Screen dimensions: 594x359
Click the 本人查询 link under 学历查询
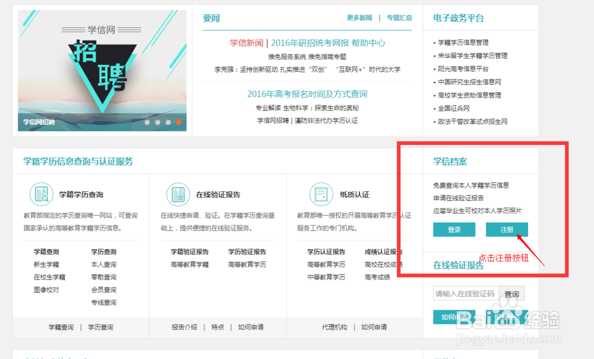(103, 264)
